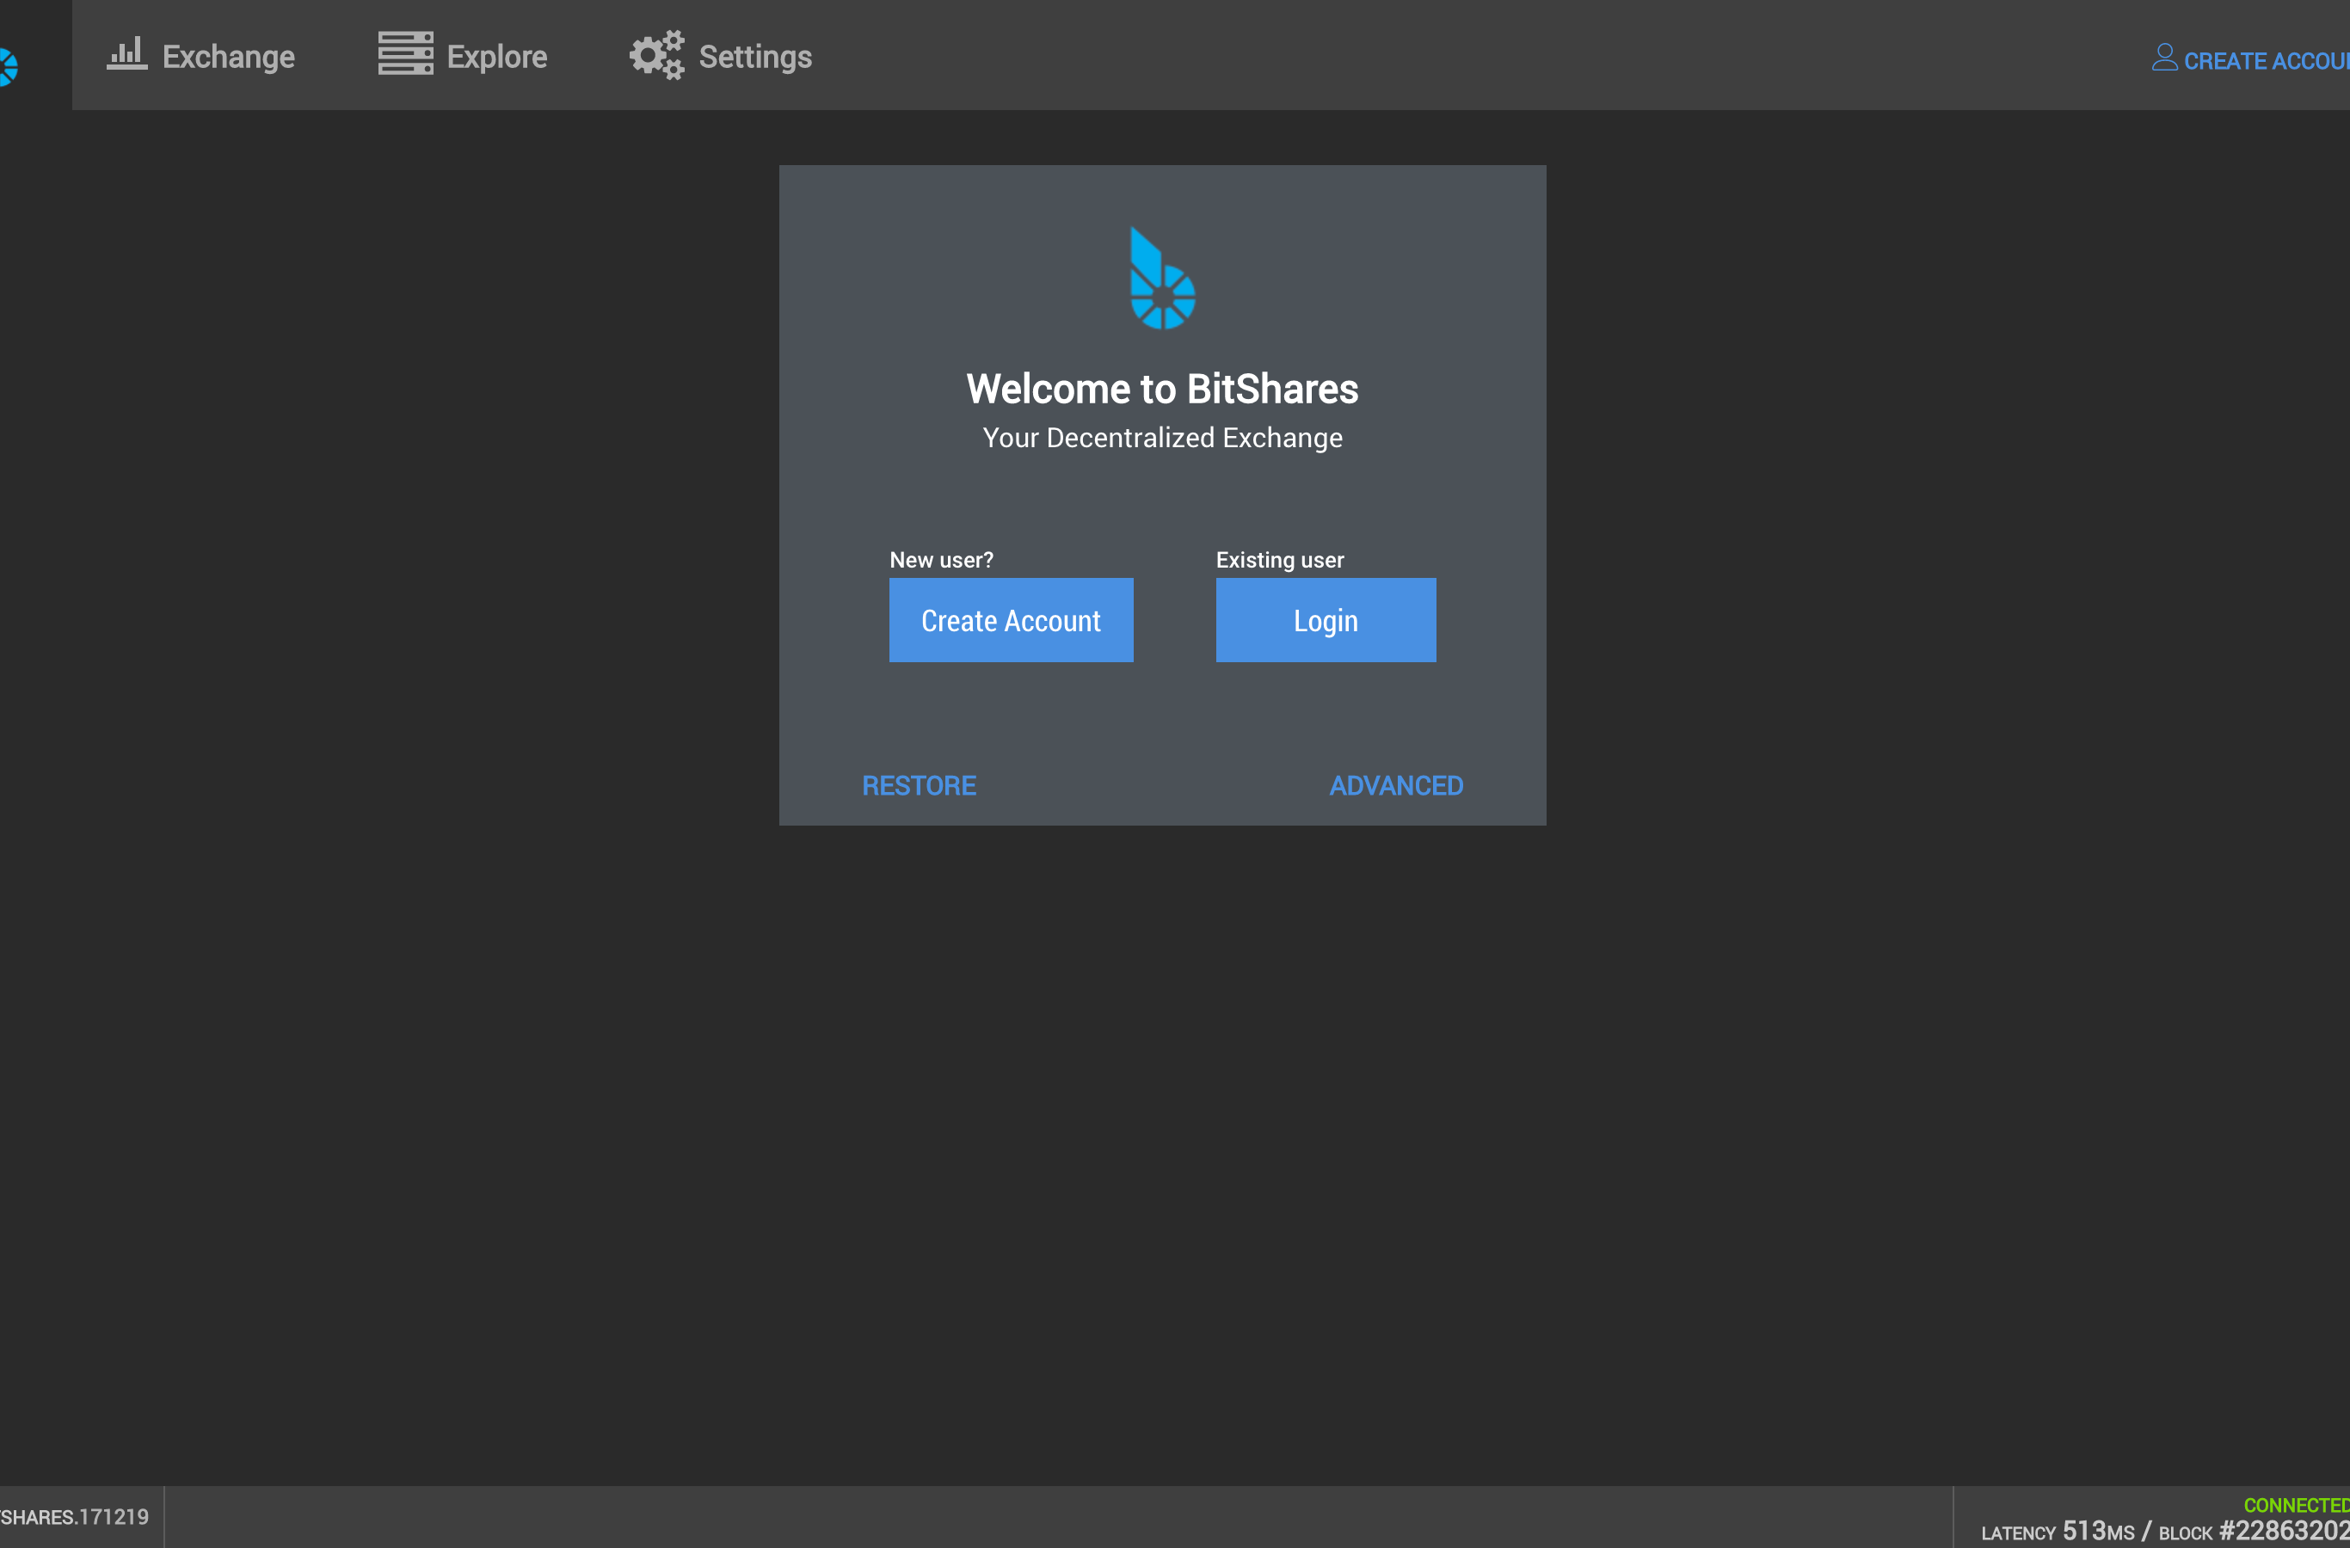Viewport: 2350px width, 1548px height.
Task: Click the version label ending in .171219
Action: pos(74,1517)
